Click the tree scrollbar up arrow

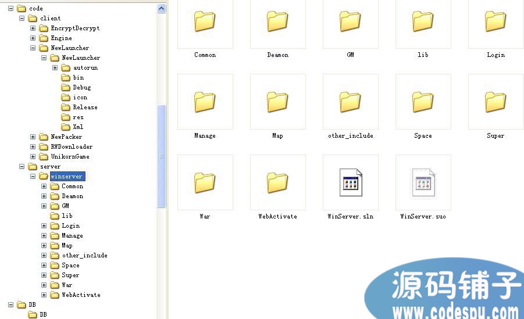pyautogui.click(x=162, y=8)
